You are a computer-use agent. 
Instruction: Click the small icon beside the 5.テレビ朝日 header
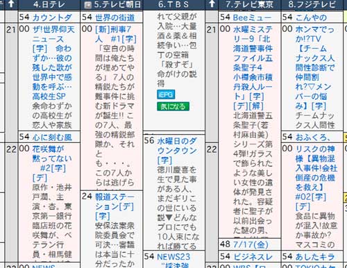(x=87, y=5)
